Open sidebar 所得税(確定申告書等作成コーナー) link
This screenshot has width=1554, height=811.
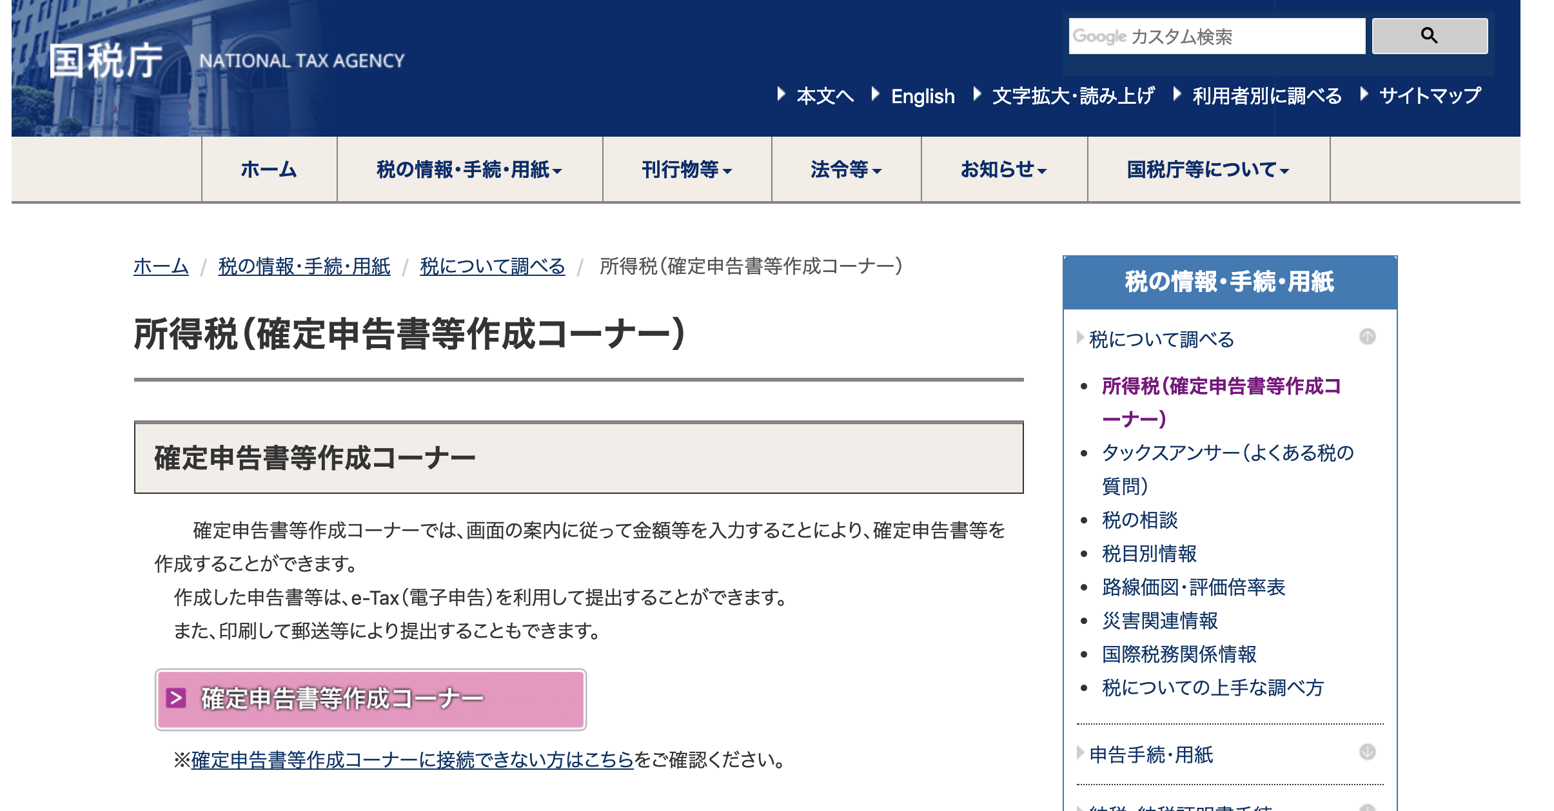1221,402
